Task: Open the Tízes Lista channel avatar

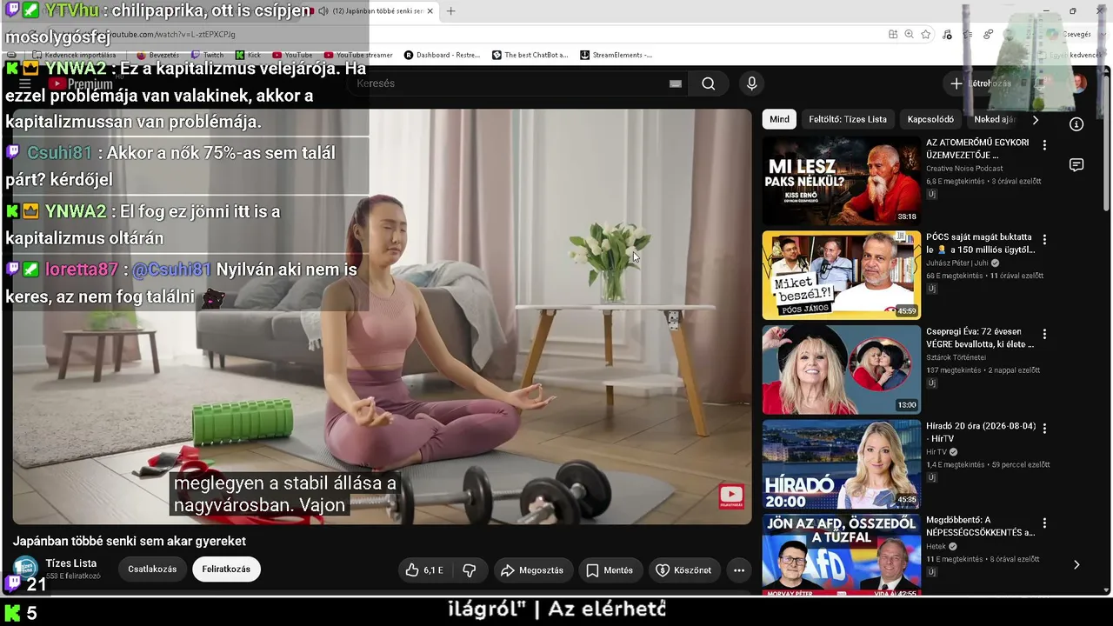Action: click(25, 569)
